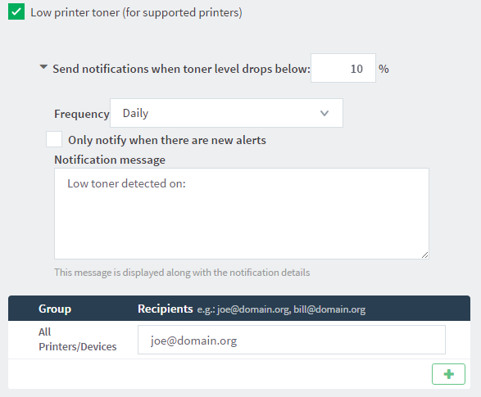Enable 'Only notify when there are new alerts' checkbox
481x397 pixels.
54,139
